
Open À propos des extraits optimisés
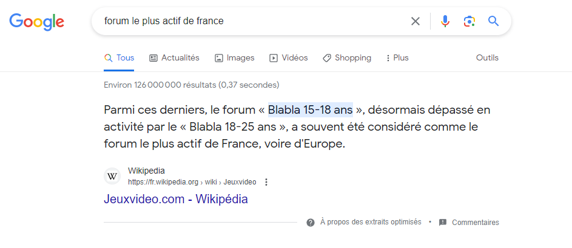pos(371,222)
